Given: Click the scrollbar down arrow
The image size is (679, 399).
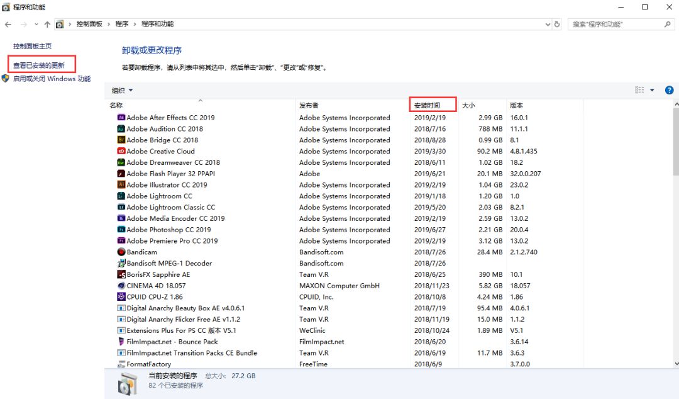Looking at the screenshot, I should tap(676, 364).
